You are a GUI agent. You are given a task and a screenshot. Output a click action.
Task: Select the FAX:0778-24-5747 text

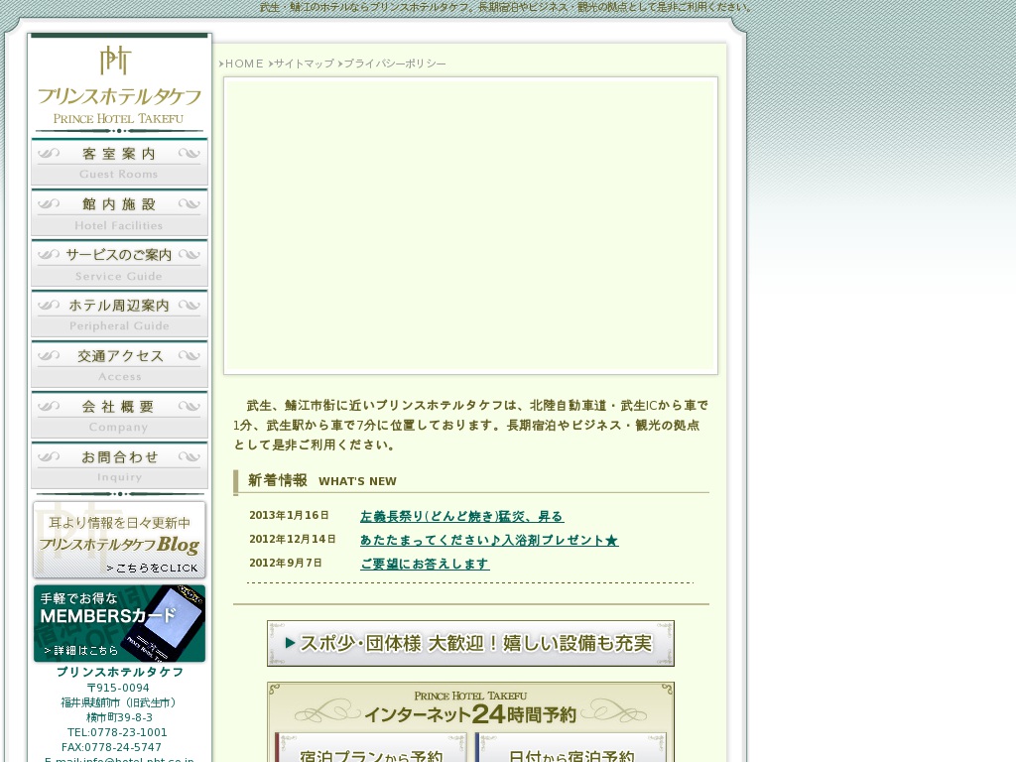click(x=111, y=747)
